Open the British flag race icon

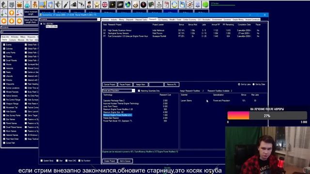click(x=105, y=4)
